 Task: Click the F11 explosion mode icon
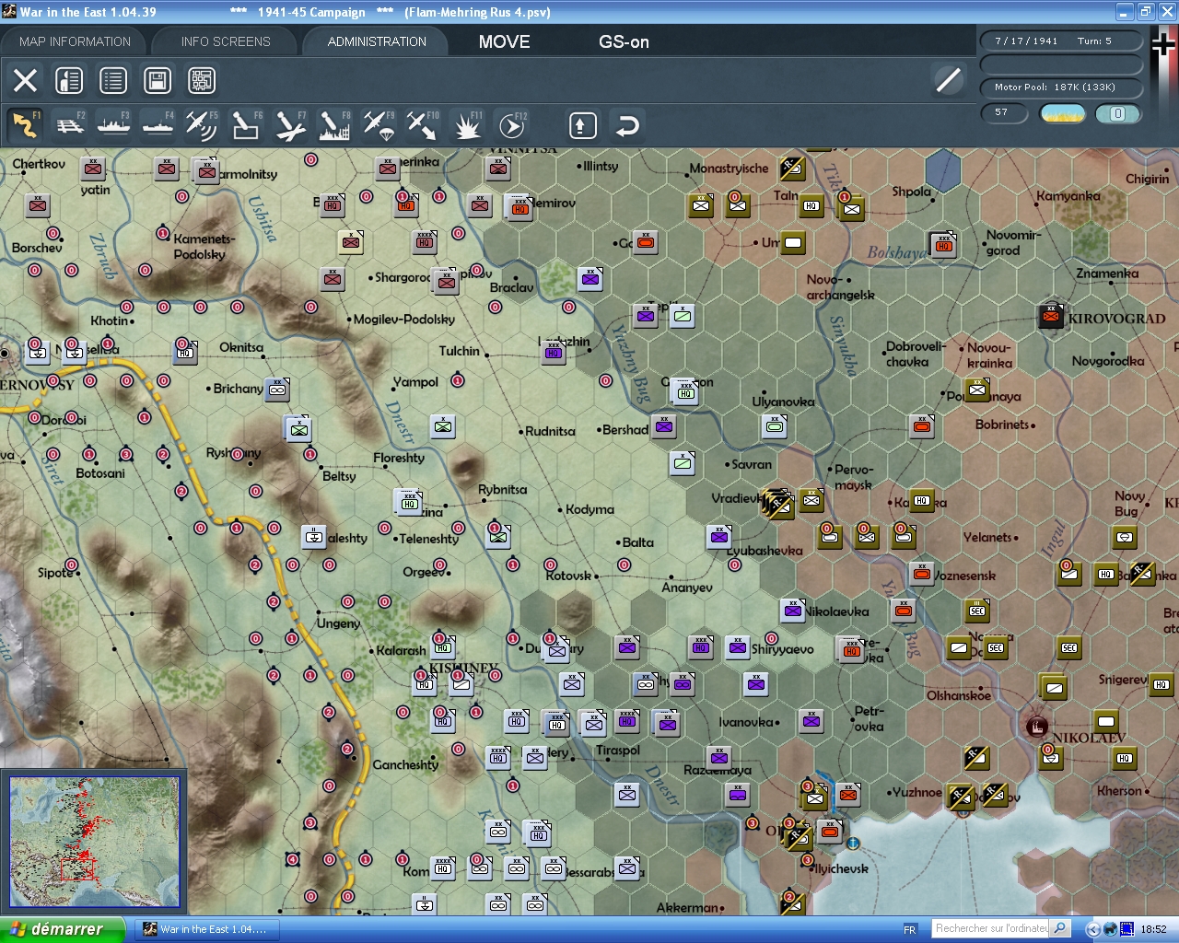tap(467, 125)
